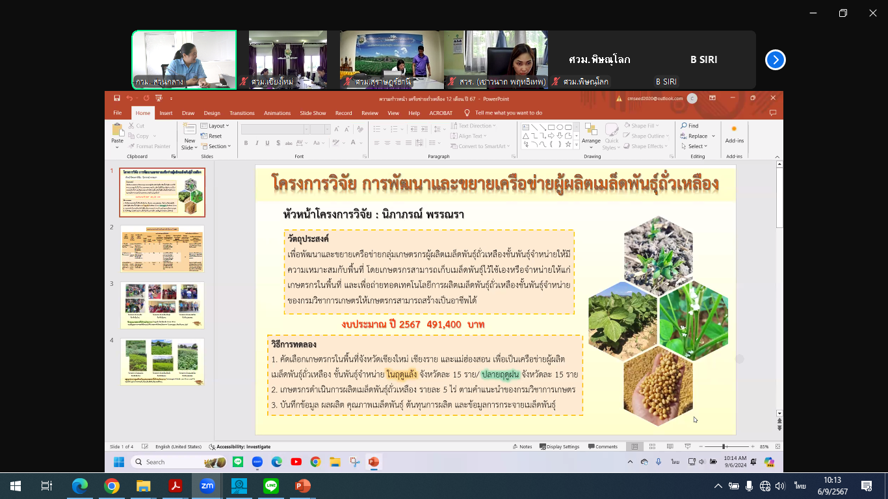Image resolution: width=888 pixels, height=499 pixels.
Task: Select slide 2 thumbnail
Action: (x=162, y=249)
